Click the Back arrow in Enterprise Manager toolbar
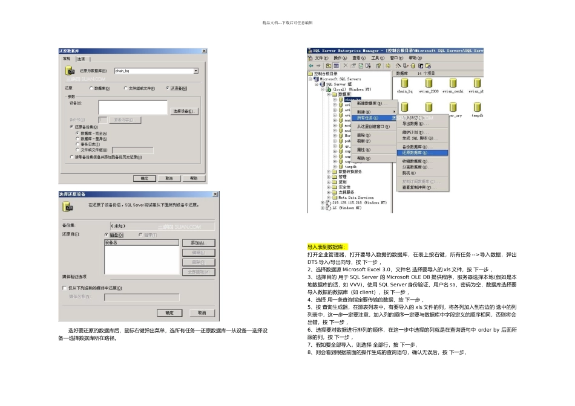575x406 pixels. 311,66
